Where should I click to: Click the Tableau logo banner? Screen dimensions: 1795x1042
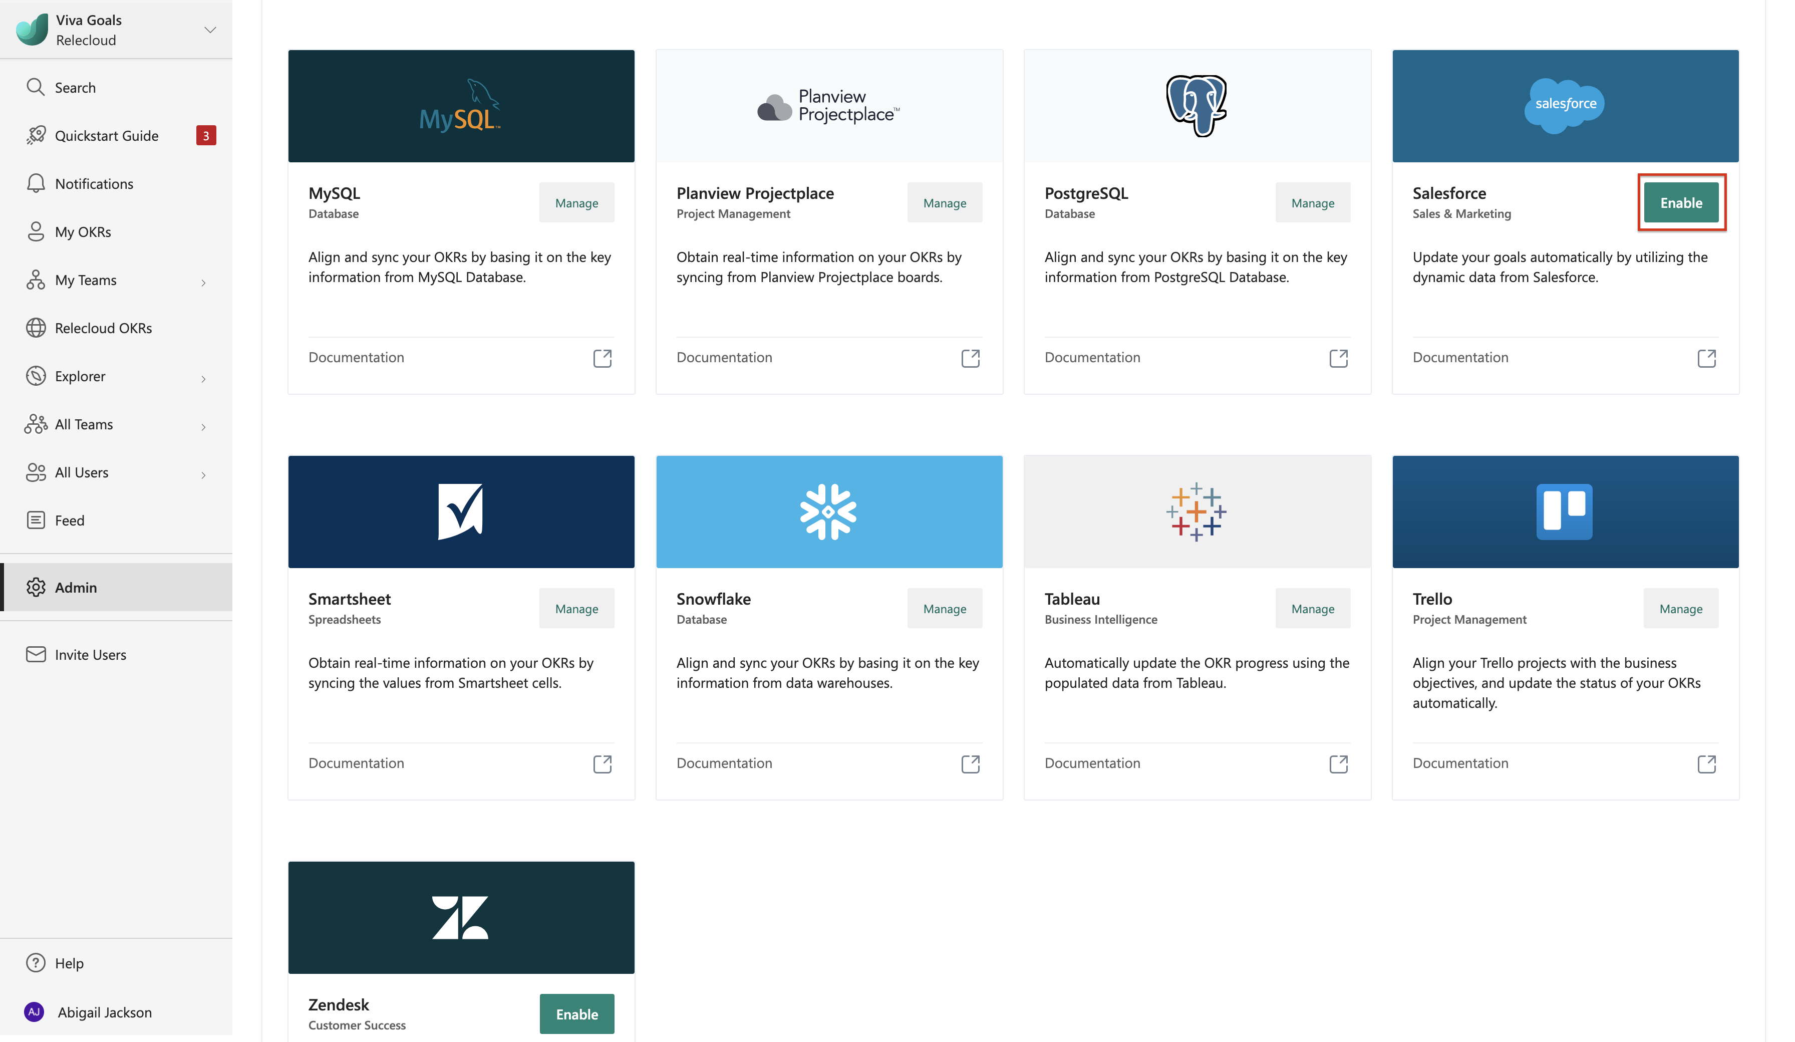tap(1198, 512)
